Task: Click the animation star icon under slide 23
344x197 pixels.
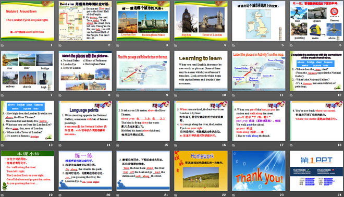Action: [x=234, y=195]
